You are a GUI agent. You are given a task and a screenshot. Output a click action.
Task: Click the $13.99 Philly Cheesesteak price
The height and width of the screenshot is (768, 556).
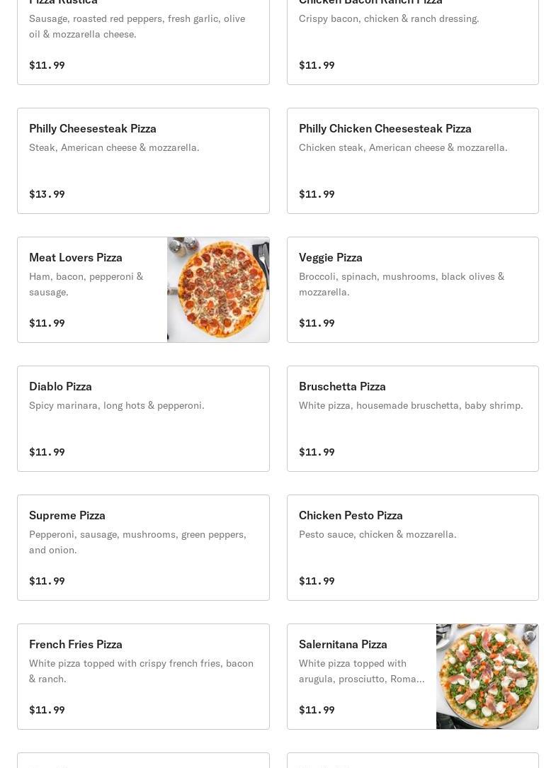click(47, 194)
